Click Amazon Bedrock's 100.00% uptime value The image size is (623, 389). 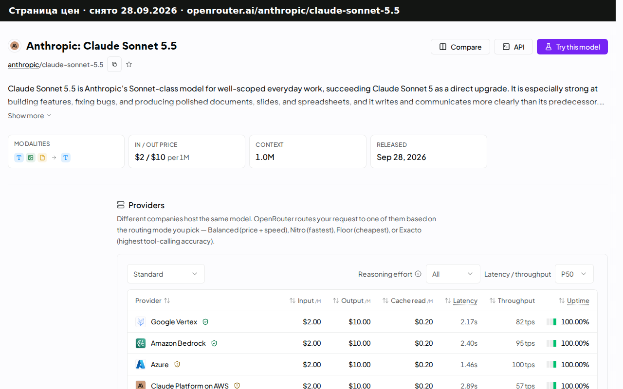click(x=575, y=343)
